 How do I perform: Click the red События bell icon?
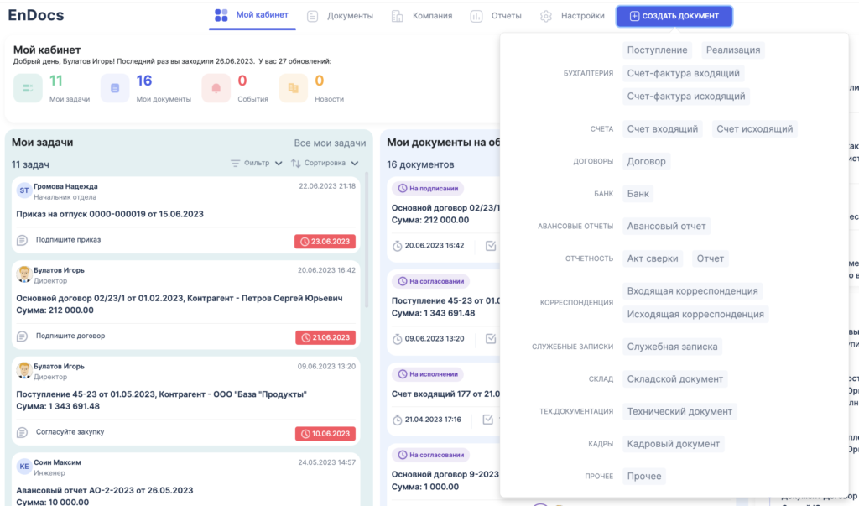click(216, 88)
